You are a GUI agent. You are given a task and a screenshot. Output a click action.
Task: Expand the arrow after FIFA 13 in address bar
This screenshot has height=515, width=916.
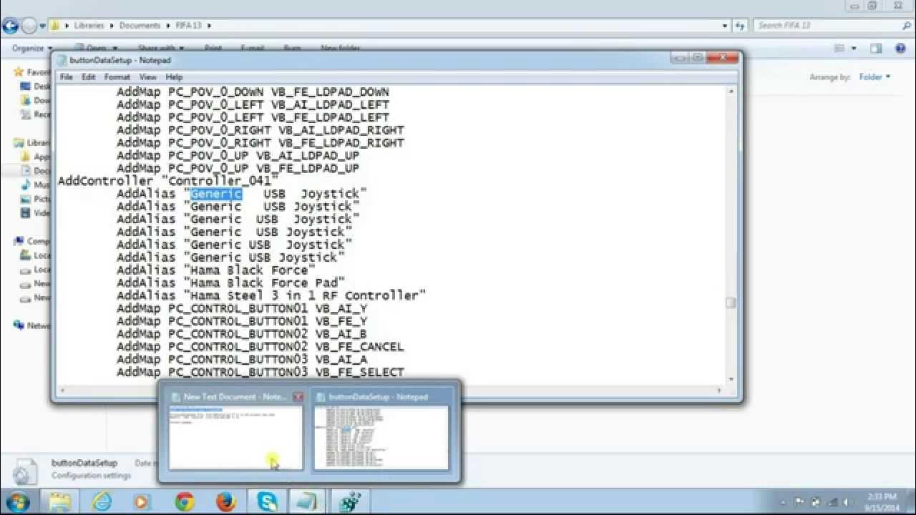coord(209,26)
